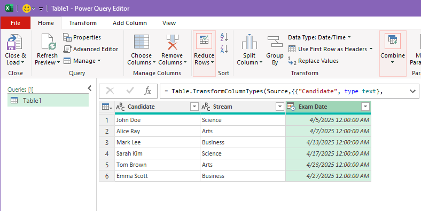
Task: Click Use First Row as Headers
Action: 328,49
